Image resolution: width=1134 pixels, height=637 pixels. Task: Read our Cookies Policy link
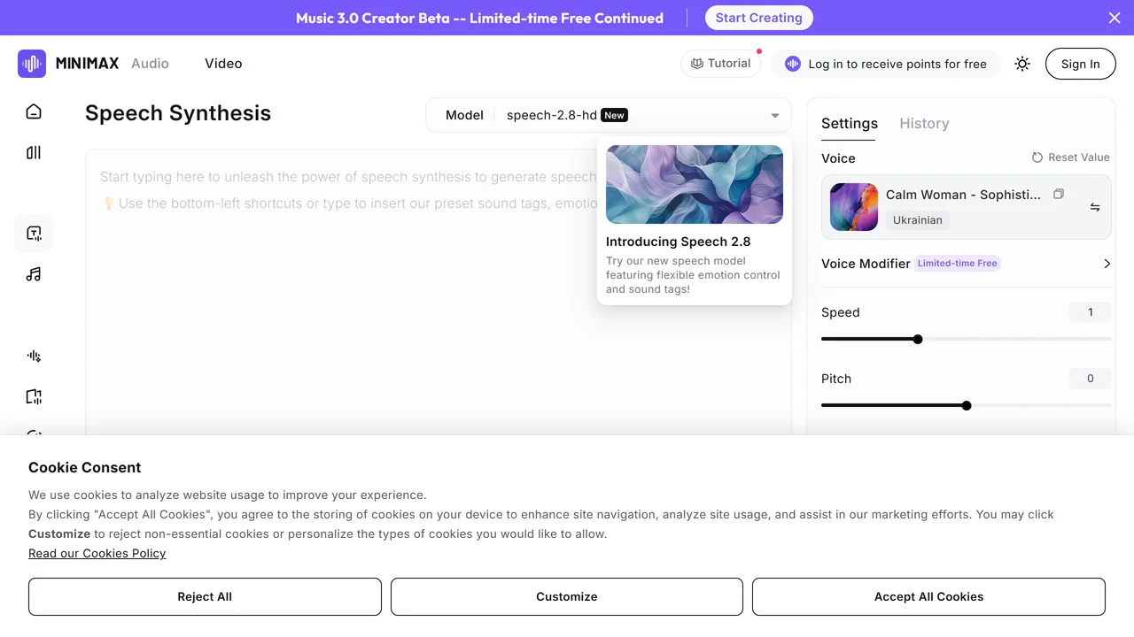point(97,553)
